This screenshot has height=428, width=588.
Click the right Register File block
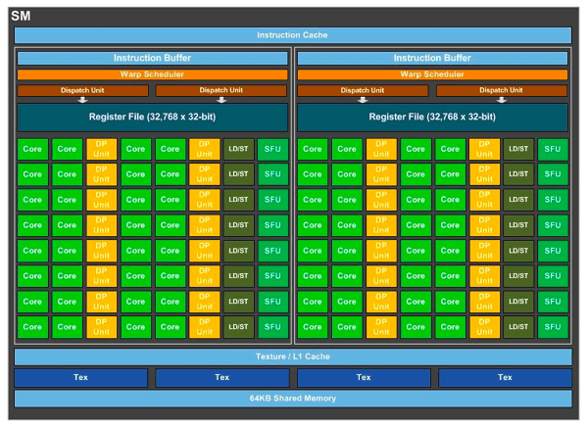click(432, 118)
